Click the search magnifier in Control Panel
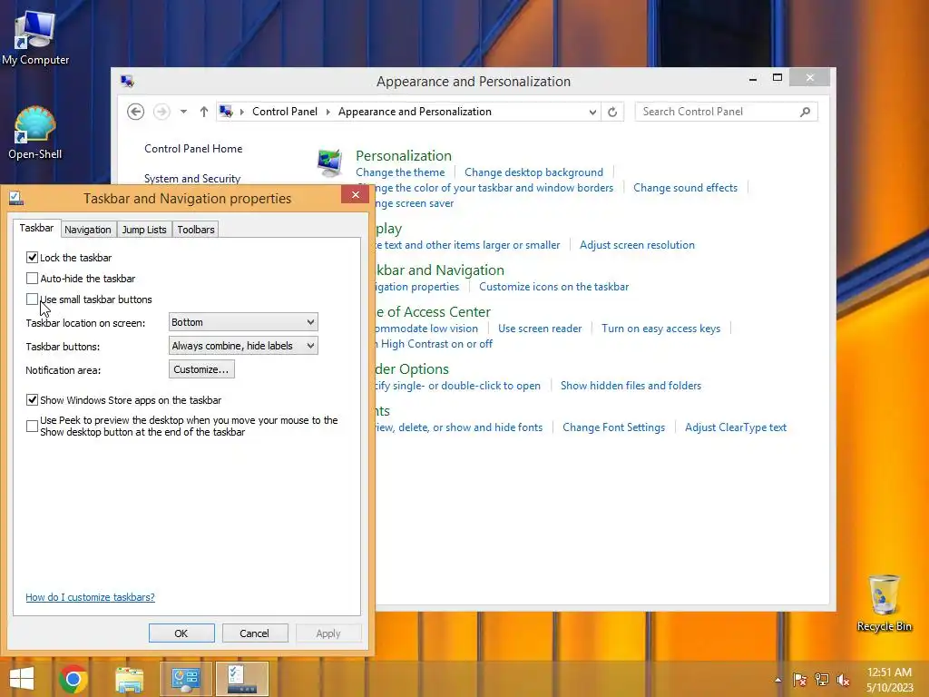Image resolution: width=929 pixels, height=697 pixels. pyautogui.click(x=806, y=112)
